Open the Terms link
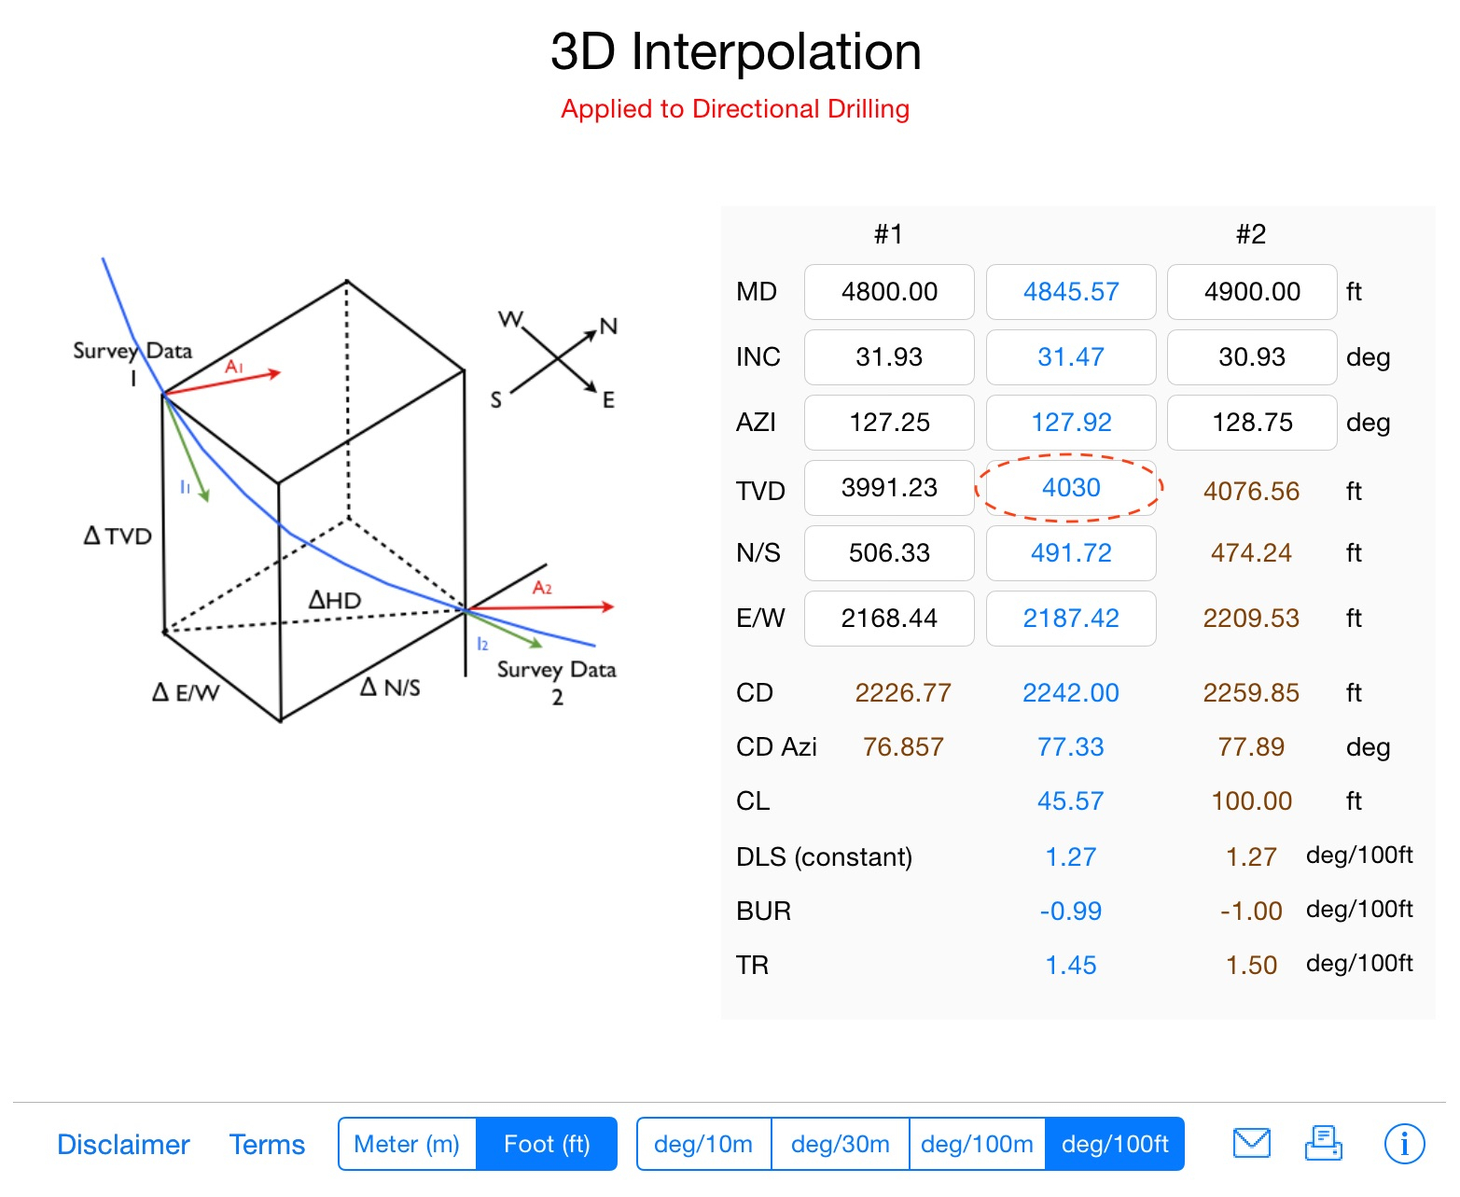 [267, 1145]
